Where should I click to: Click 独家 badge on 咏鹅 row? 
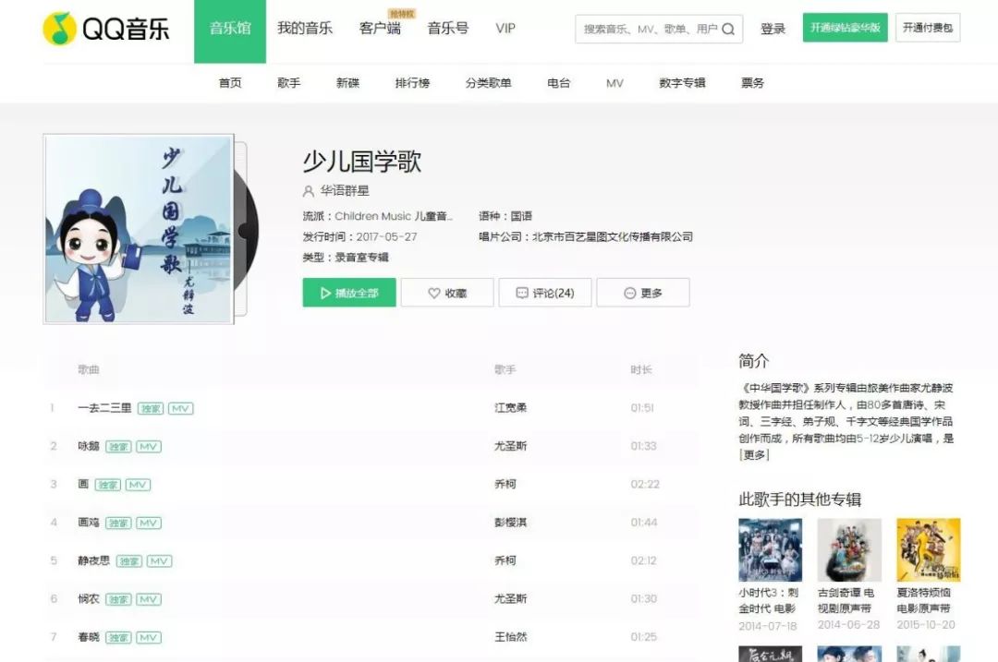[x=118, y=447]
